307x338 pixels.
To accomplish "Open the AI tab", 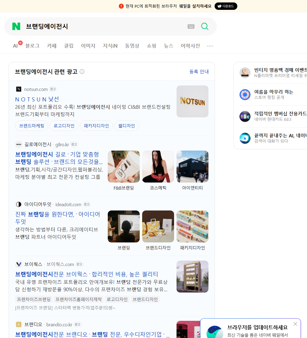I will click(15, 46).
